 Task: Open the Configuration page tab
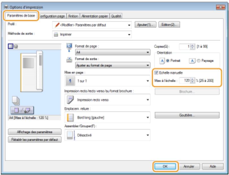[x=52, y=16]
